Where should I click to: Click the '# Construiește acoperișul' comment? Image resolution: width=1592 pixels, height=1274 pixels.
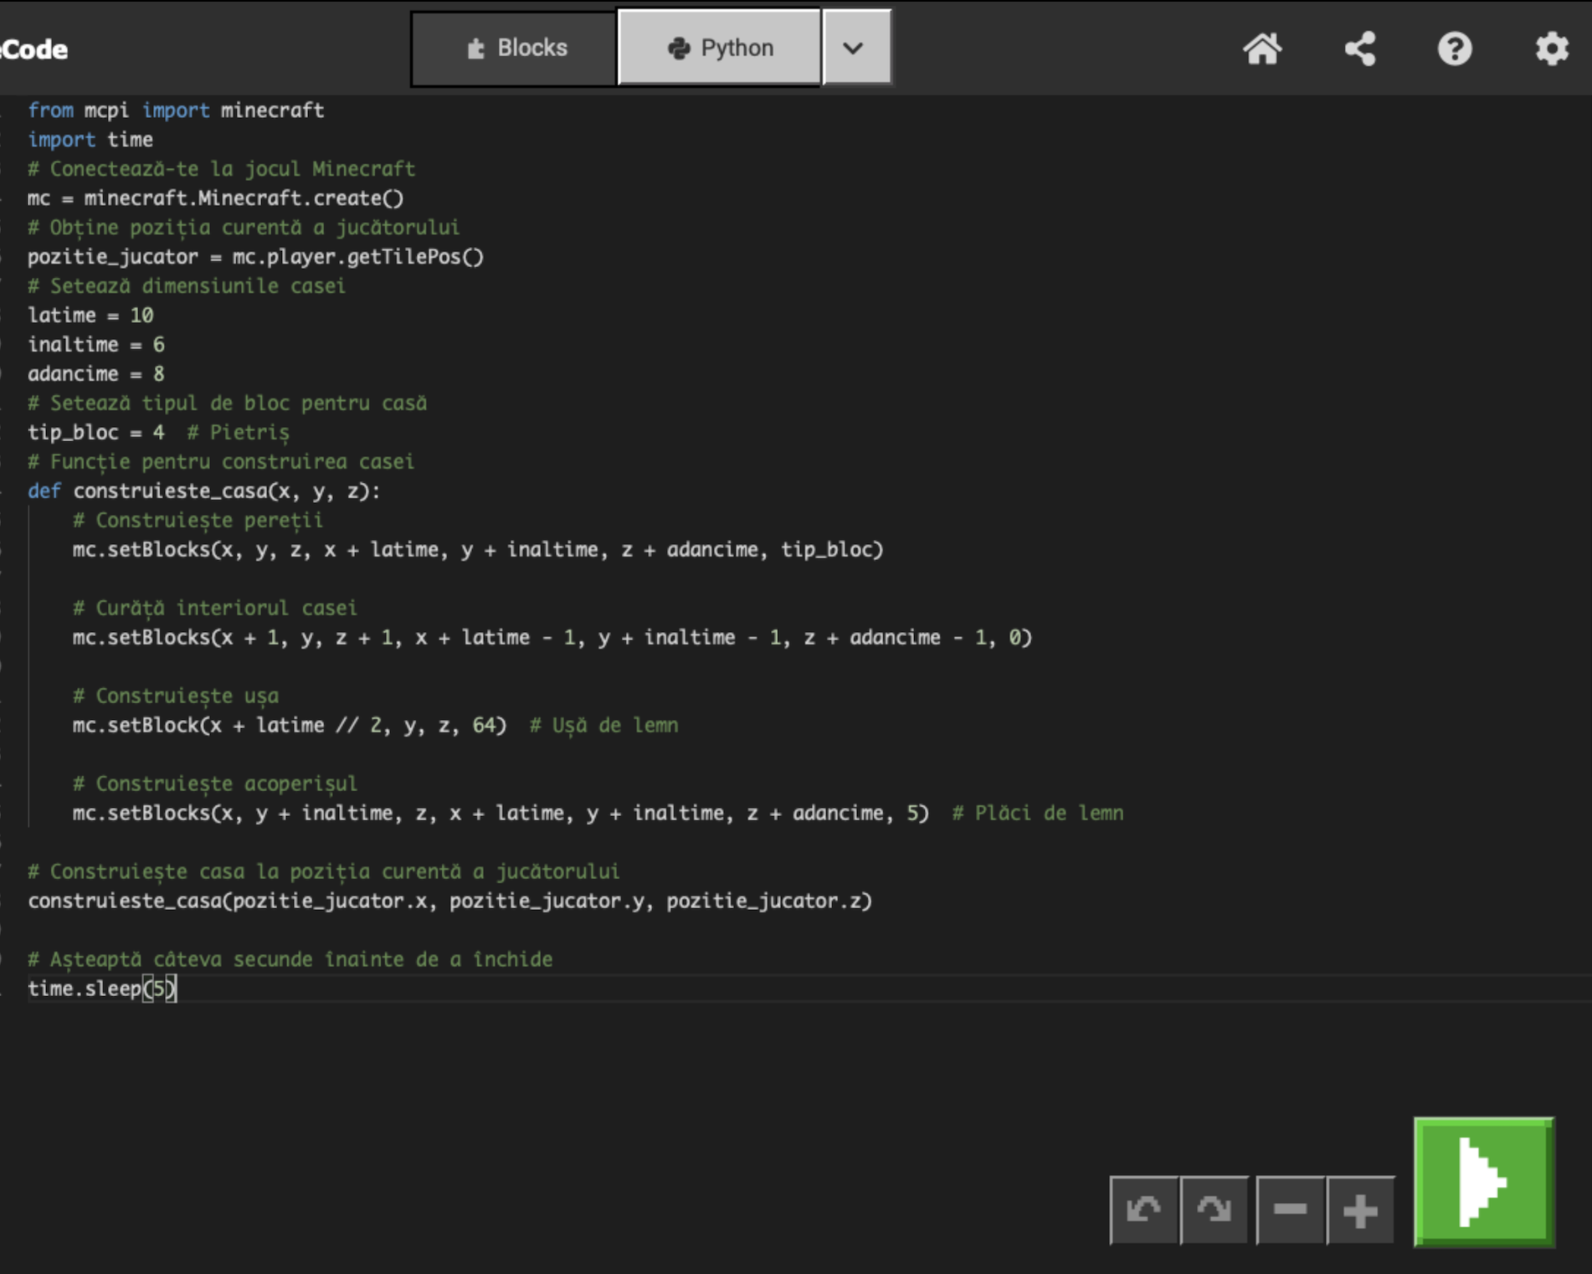pyautogui.click(x=215, y=784)
